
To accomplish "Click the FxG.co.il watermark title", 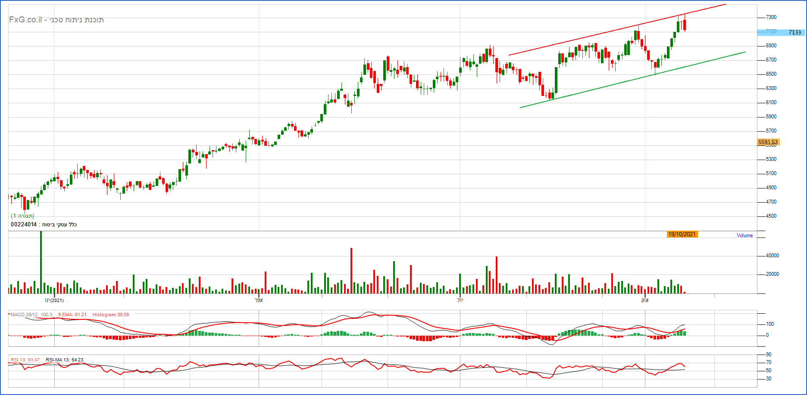I will 56,20.
